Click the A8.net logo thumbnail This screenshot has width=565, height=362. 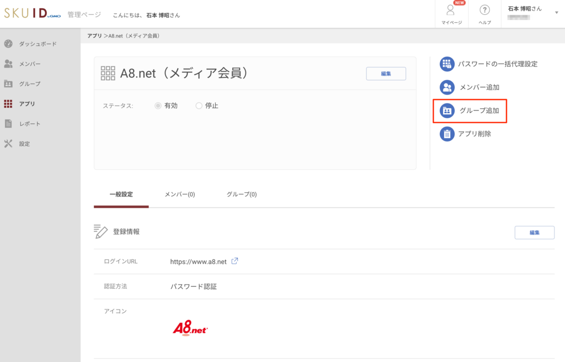(190, 328)
